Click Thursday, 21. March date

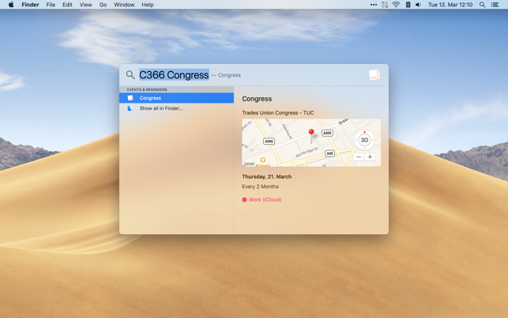(x=266, y=176)
